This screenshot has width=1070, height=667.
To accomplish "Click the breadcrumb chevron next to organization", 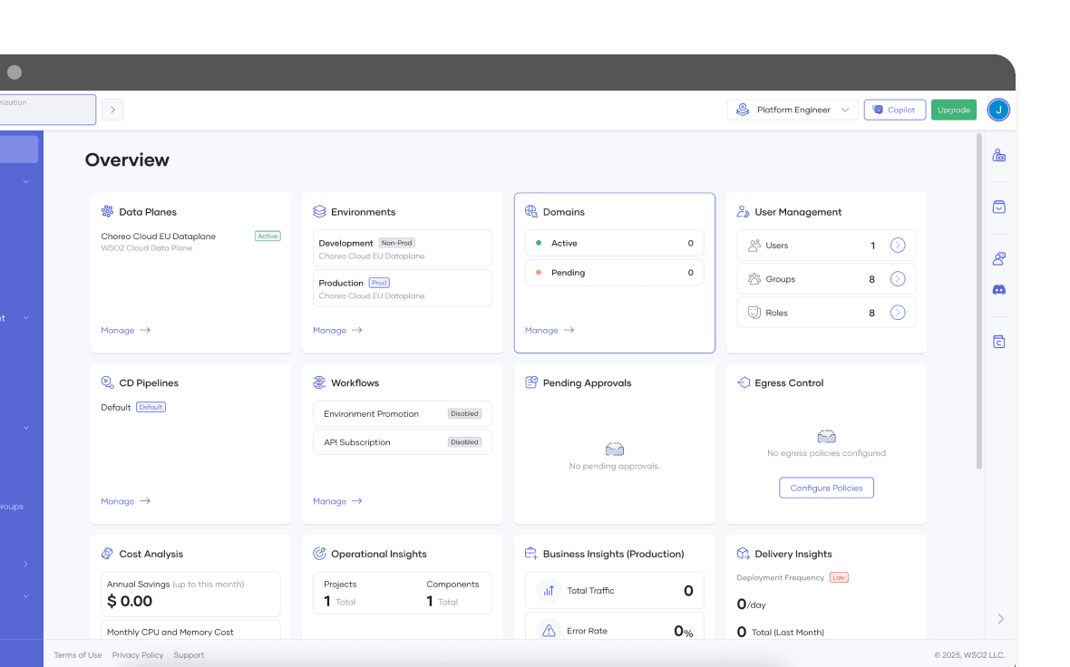I will (112, 110).
